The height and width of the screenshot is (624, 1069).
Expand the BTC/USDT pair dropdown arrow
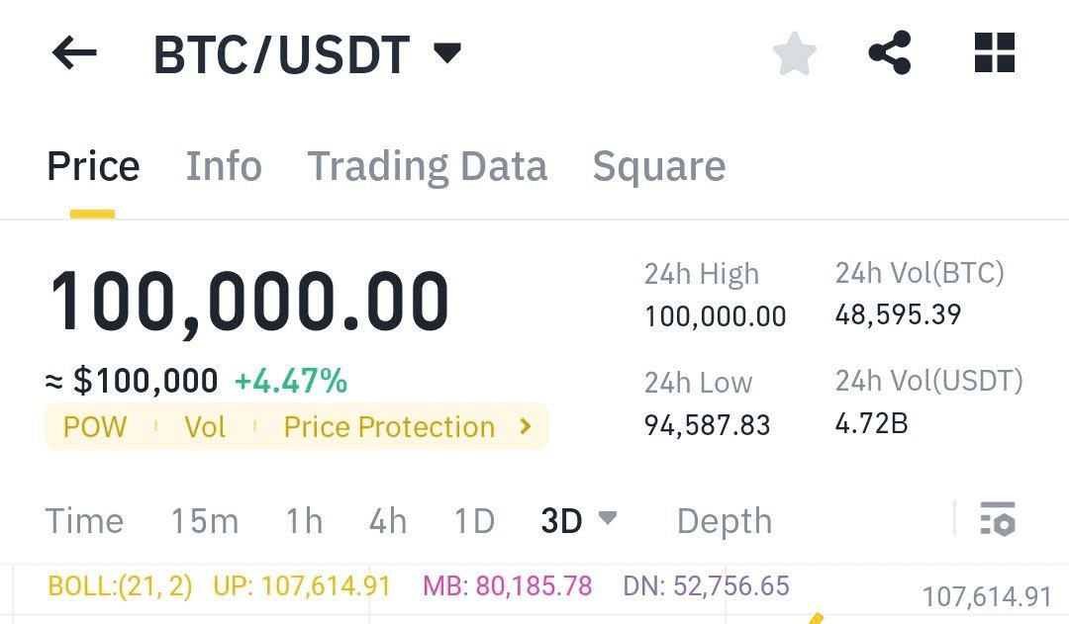coord(448,52)
